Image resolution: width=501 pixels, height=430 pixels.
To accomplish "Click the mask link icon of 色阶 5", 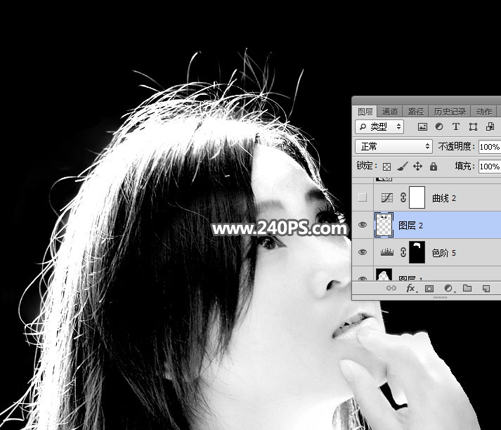I will click(403, 252).
